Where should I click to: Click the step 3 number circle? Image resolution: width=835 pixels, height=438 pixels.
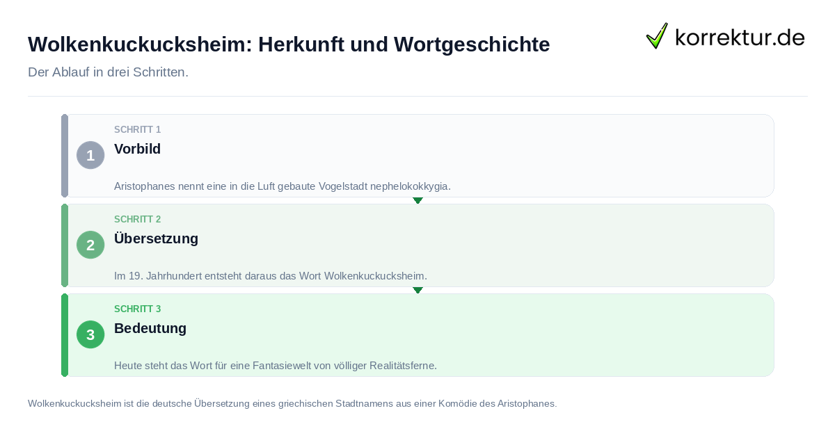pyautogui.click(x=90, y=334)
